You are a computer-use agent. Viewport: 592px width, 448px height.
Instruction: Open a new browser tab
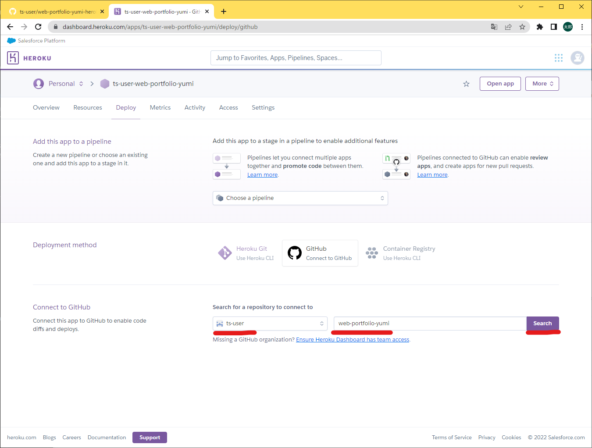pyautogui.click(x=224, y=11)
